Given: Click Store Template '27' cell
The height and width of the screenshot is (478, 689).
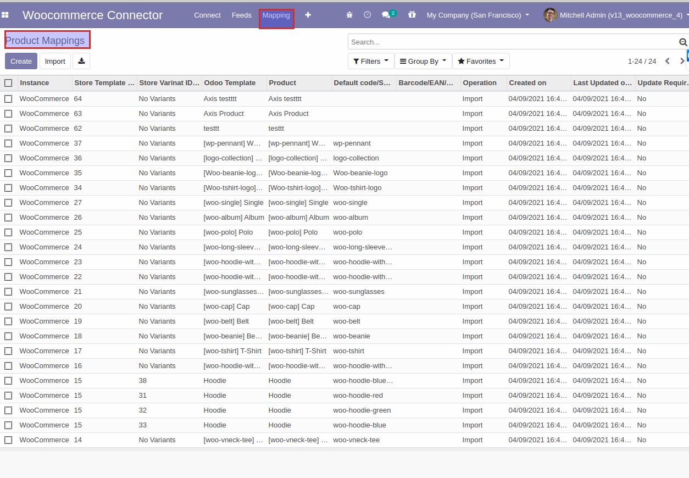Looking at the screenshot, I should tap(104, 203).
